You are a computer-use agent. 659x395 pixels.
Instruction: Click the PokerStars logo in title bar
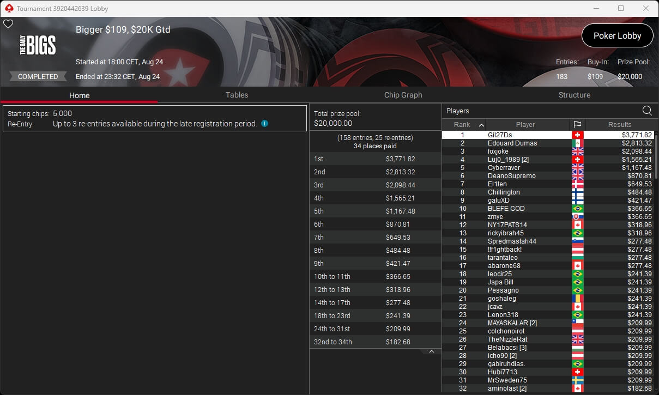(9, 9)
